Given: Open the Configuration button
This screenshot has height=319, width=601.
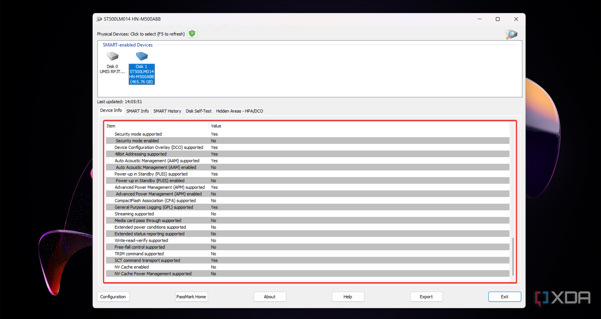Looking at the screenshot, I should tap(113, 297).
